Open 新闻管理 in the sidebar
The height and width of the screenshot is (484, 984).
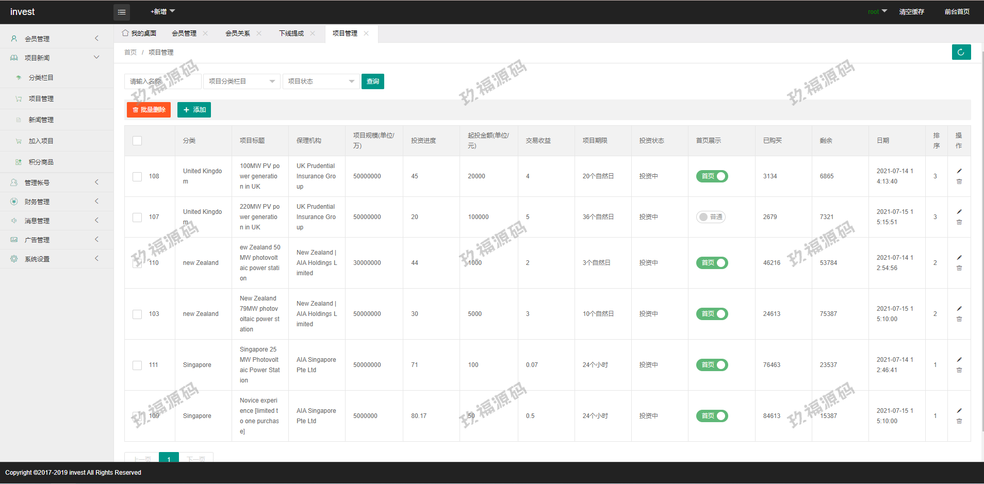pos(41,120)
